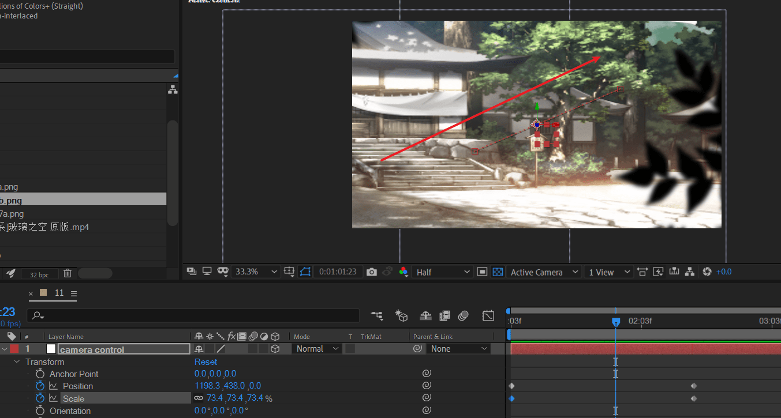Click the project flowchart view icon
The height and width of the screenshot is (418, 781).
click(x=173, y=89)
